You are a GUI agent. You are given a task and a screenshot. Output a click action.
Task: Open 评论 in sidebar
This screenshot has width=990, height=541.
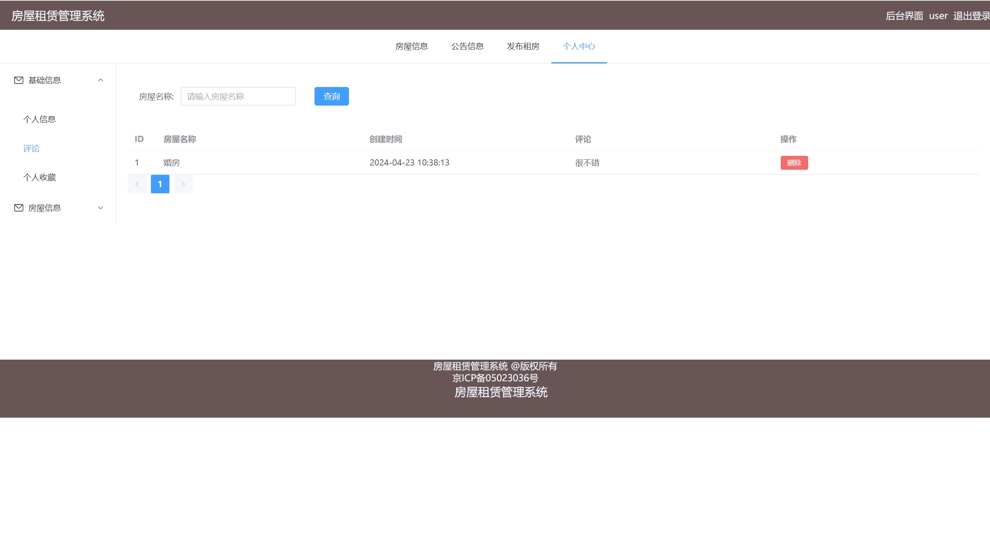tap(31, 148)
